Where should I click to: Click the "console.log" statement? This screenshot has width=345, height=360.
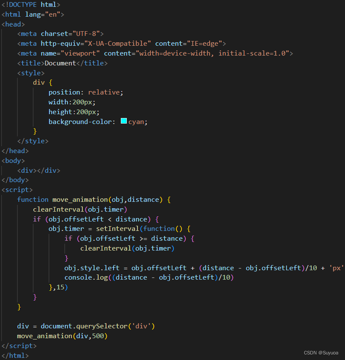[149, 277]
